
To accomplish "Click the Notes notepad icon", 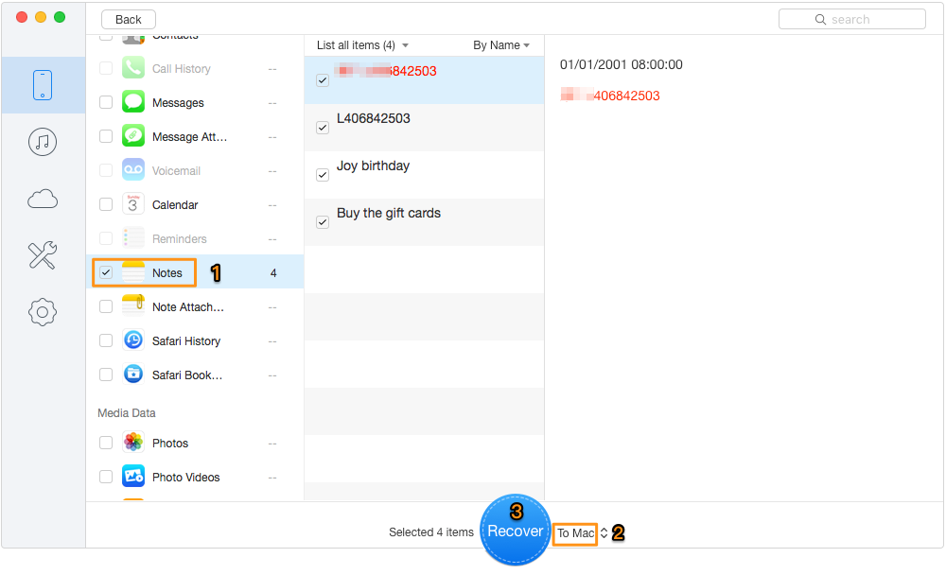I will click(x=133, y=272).
